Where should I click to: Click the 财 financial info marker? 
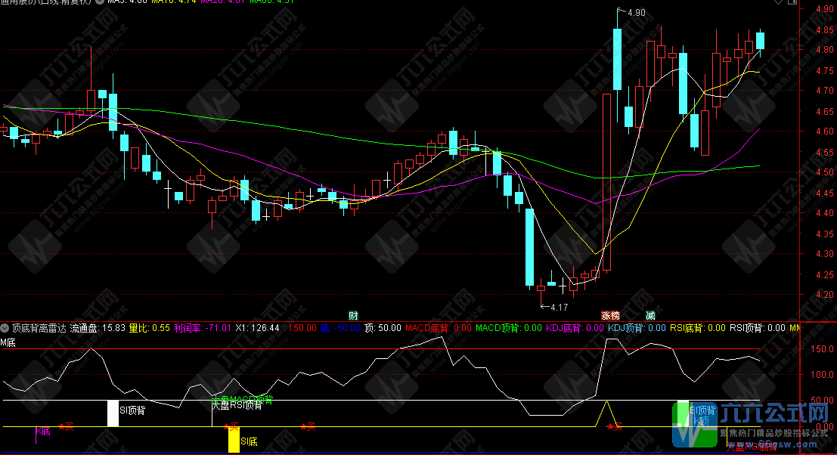[x=353, y=315]
